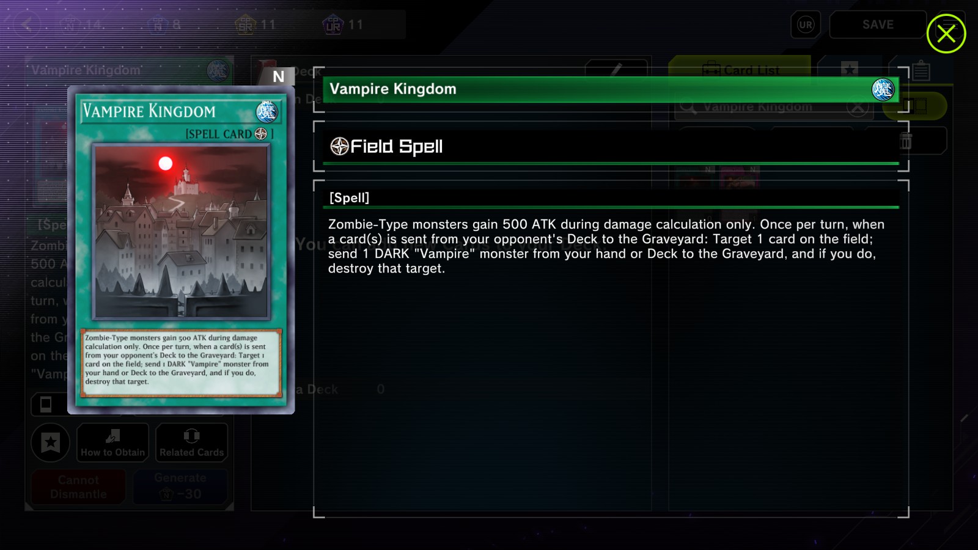Screen dimensions: 978x550
Task: Click the pencil edit icon above deck
Action: [616, 70]
